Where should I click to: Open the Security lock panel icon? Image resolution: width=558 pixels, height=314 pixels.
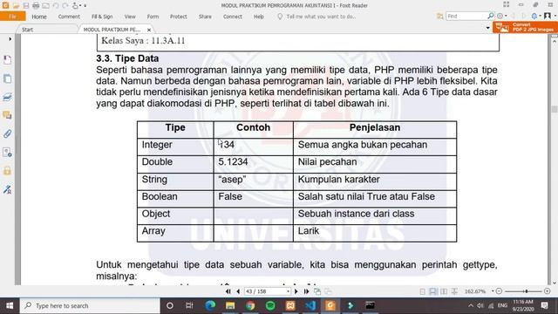[7, 171]
